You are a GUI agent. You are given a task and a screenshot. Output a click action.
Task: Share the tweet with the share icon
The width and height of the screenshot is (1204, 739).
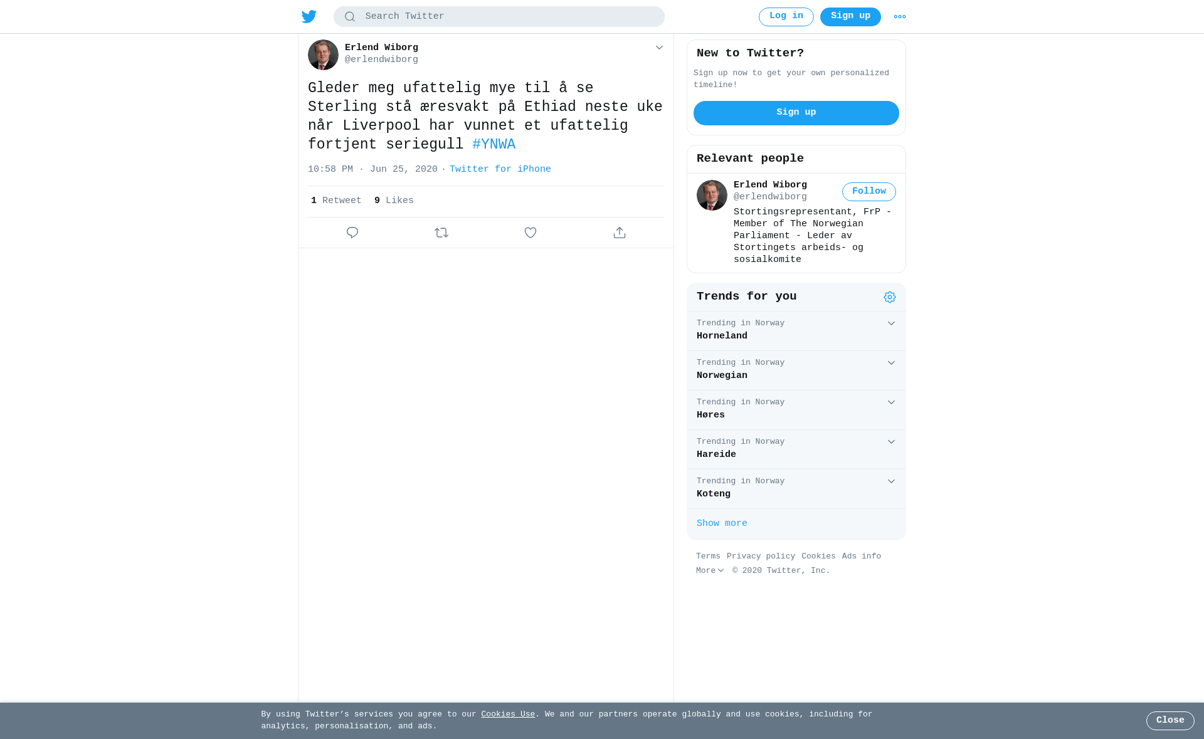pos(620,233)
